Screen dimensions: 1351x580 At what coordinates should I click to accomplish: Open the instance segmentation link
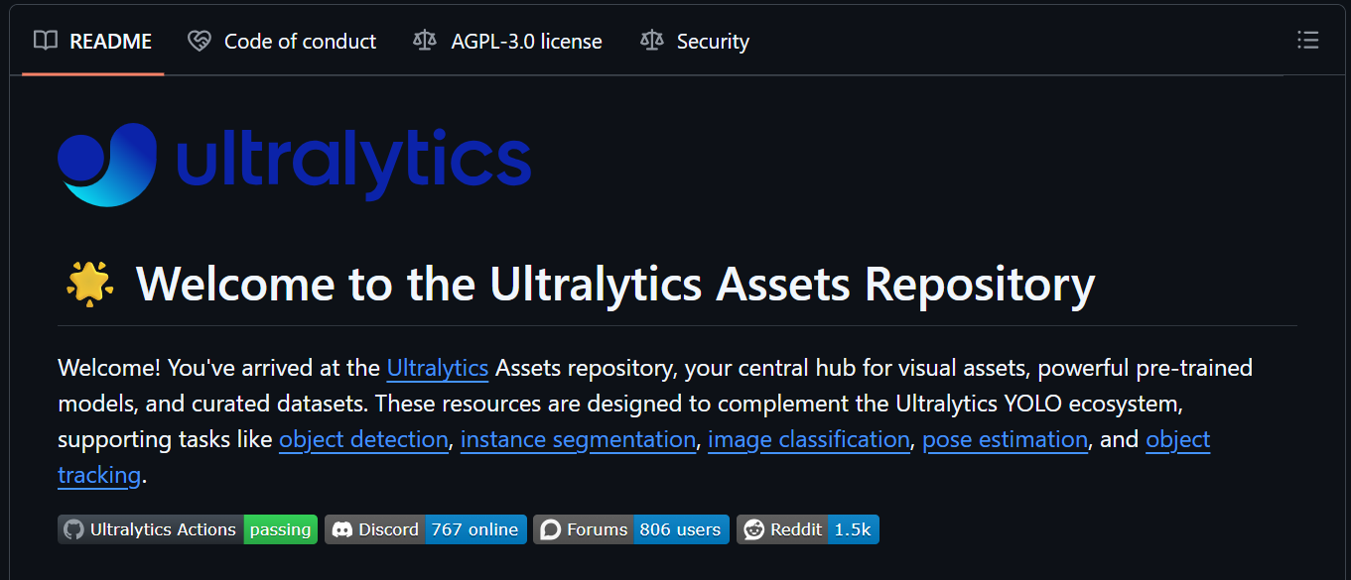(578, 439)
